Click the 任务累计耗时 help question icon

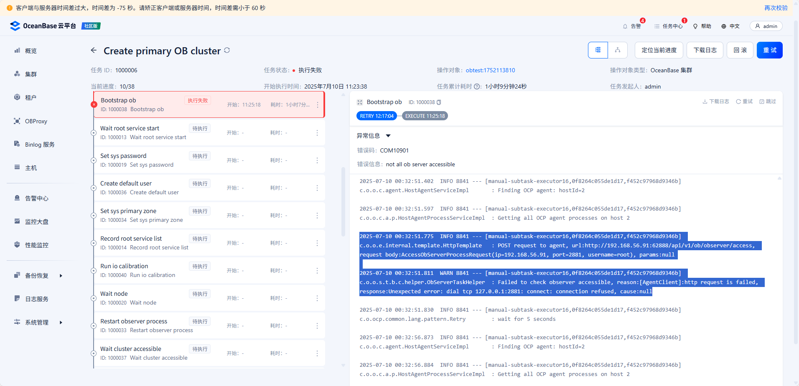click(477, 86)
